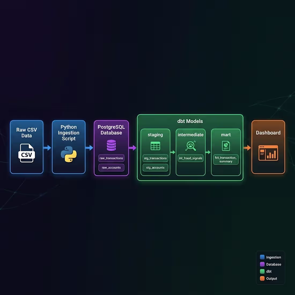Select the int_fraud_signals model chip

pyautogui.click(x=191, y=158)
